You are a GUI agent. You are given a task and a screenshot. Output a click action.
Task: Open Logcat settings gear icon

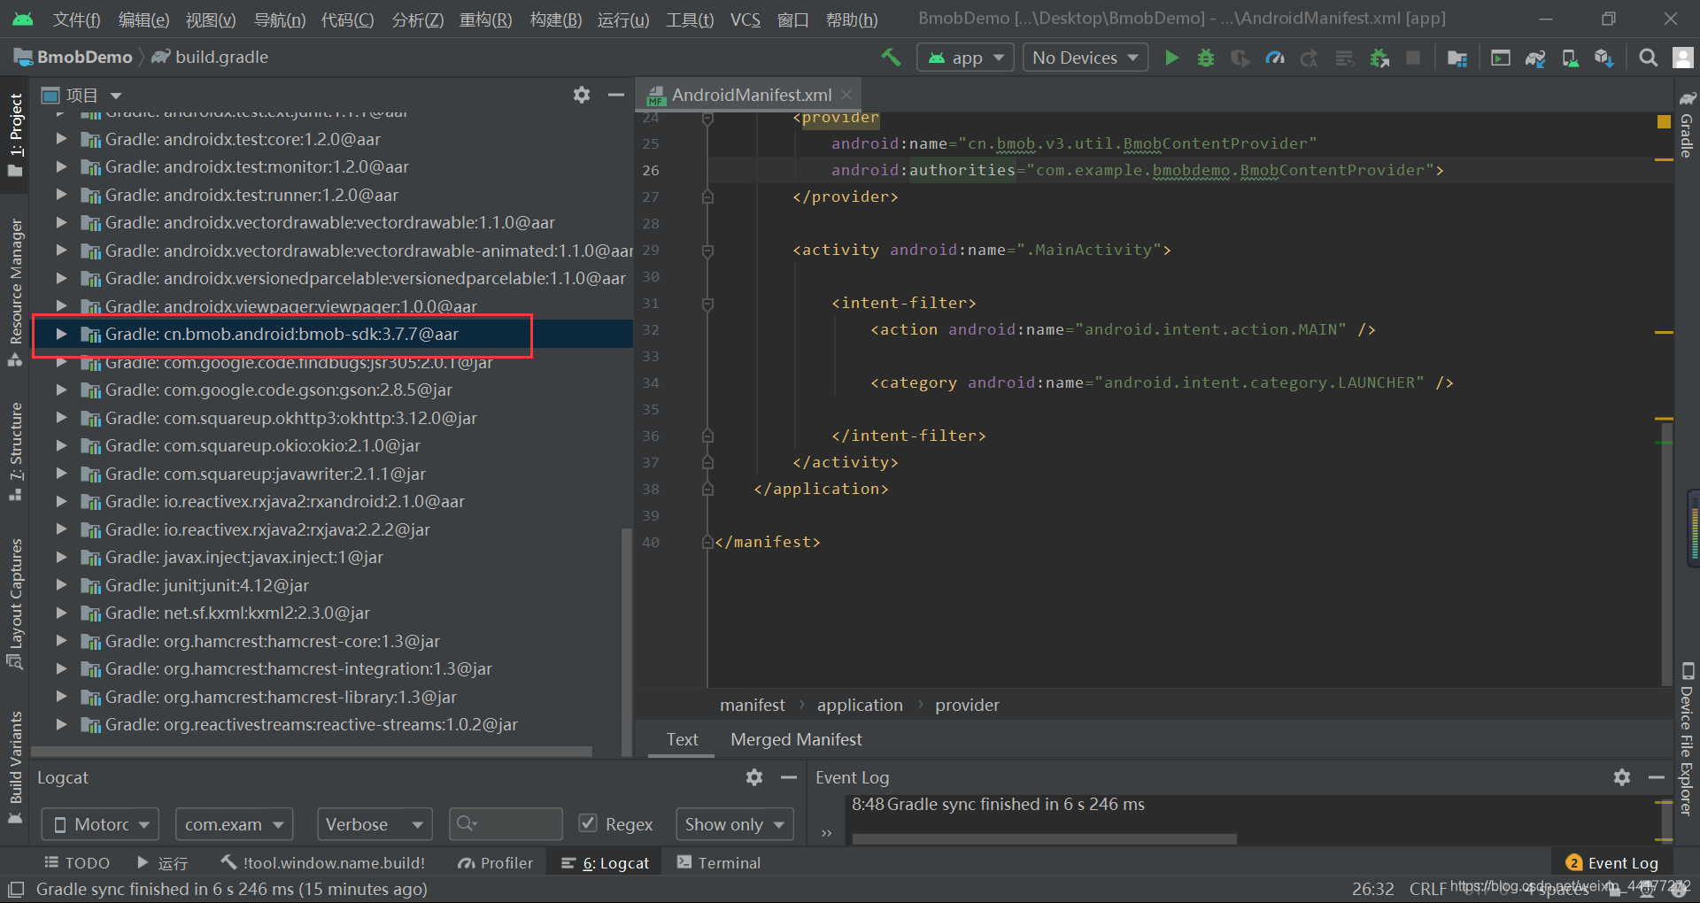coord(754,777)
